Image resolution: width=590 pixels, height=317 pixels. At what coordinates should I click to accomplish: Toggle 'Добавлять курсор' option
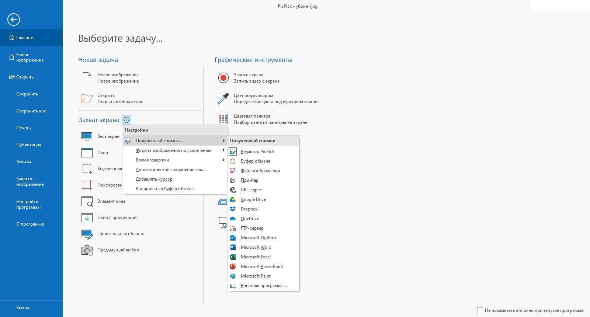click(x=154, y=179)
